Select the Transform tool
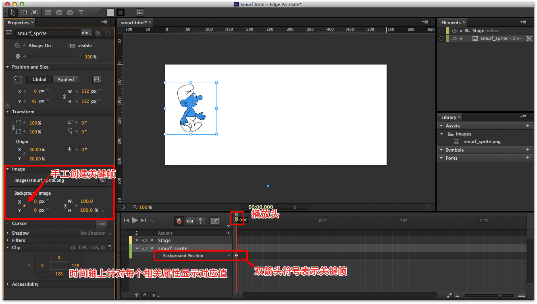The height and width of the screenshot is (304, 537). tap(24, 12)
